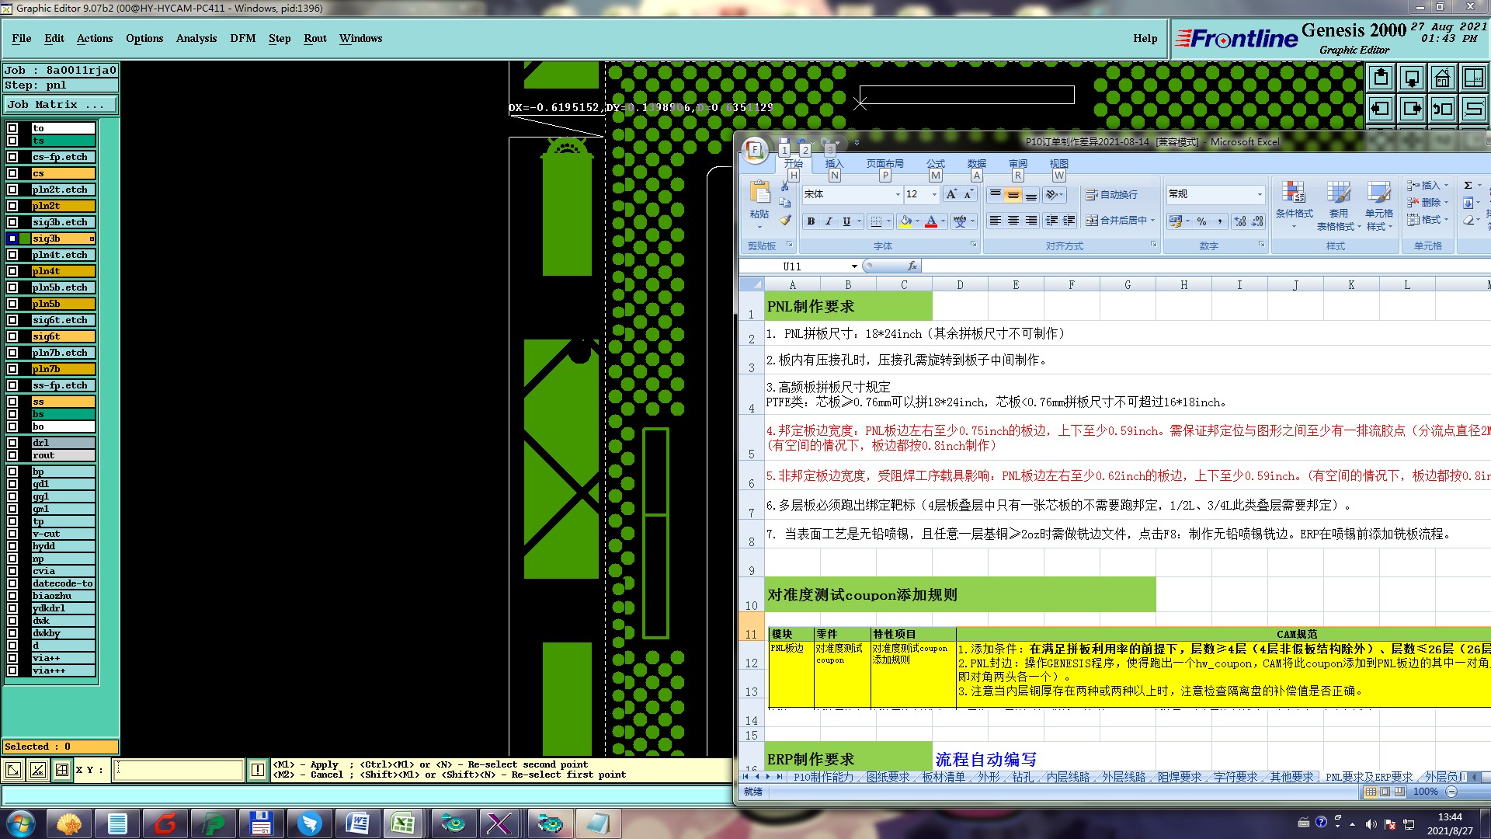Viewport: 1491px width, 839px height.
Task: Click the X Y coordinate input field
Action: point(179,770)
